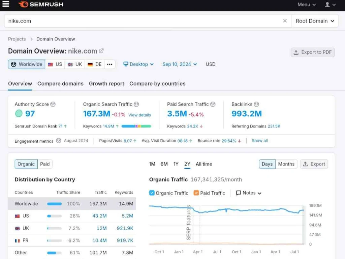
Task: Open the user account profile icon
Action: pos(327,4)
